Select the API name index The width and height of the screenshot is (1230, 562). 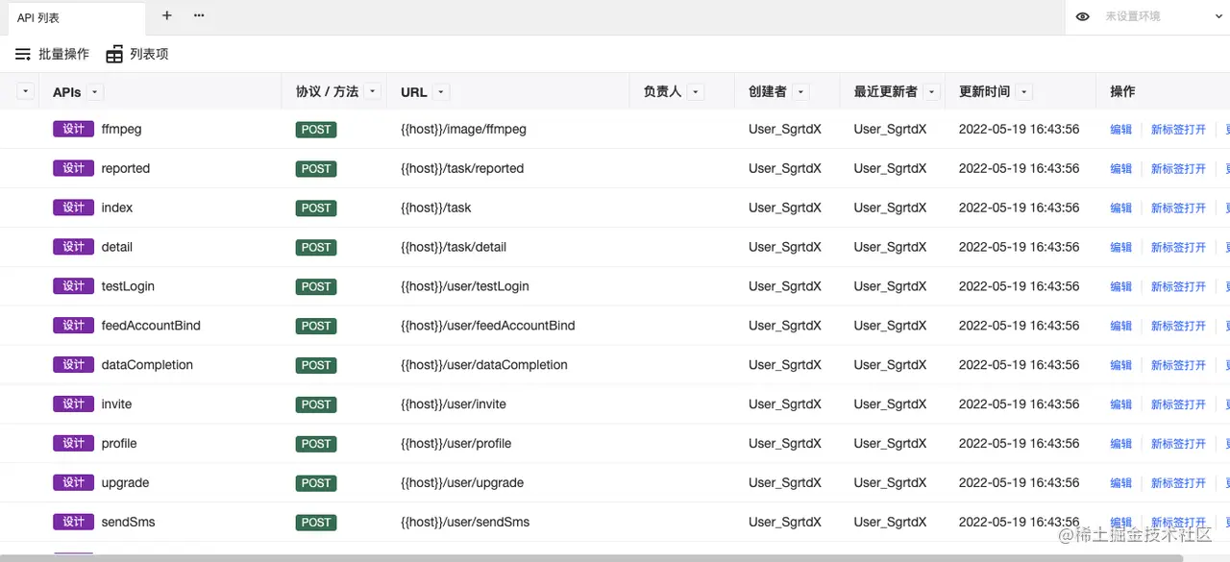pyautogui.click(x=117, y=208)
